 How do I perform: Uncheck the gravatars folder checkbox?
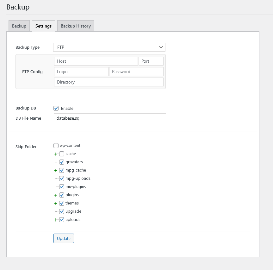pos(62,162)
